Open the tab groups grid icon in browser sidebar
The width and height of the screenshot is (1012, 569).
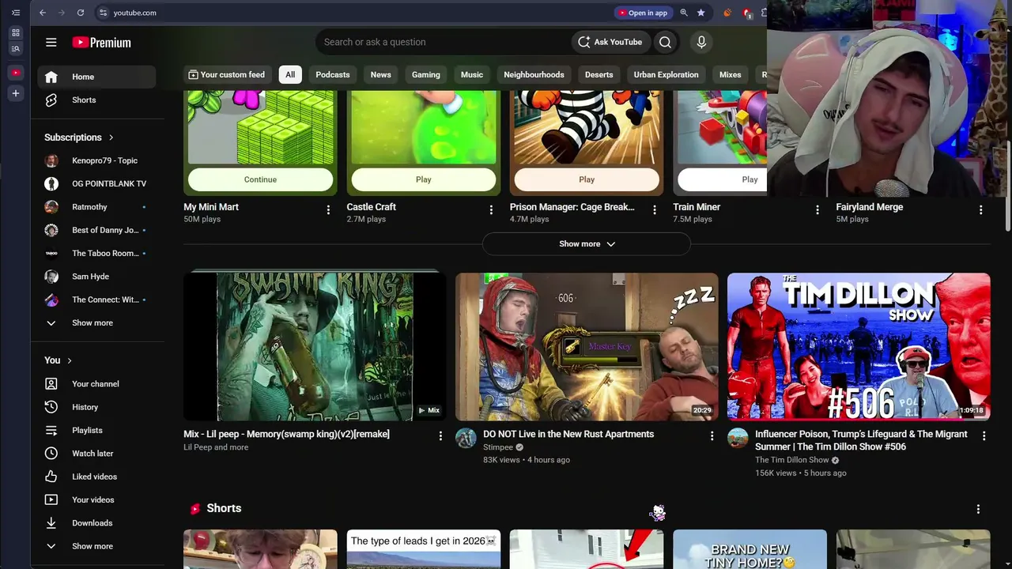pos(15,32)
